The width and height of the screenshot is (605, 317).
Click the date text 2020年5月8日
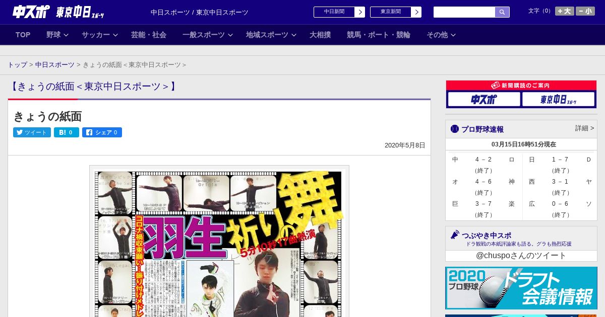tap(405, 145)
